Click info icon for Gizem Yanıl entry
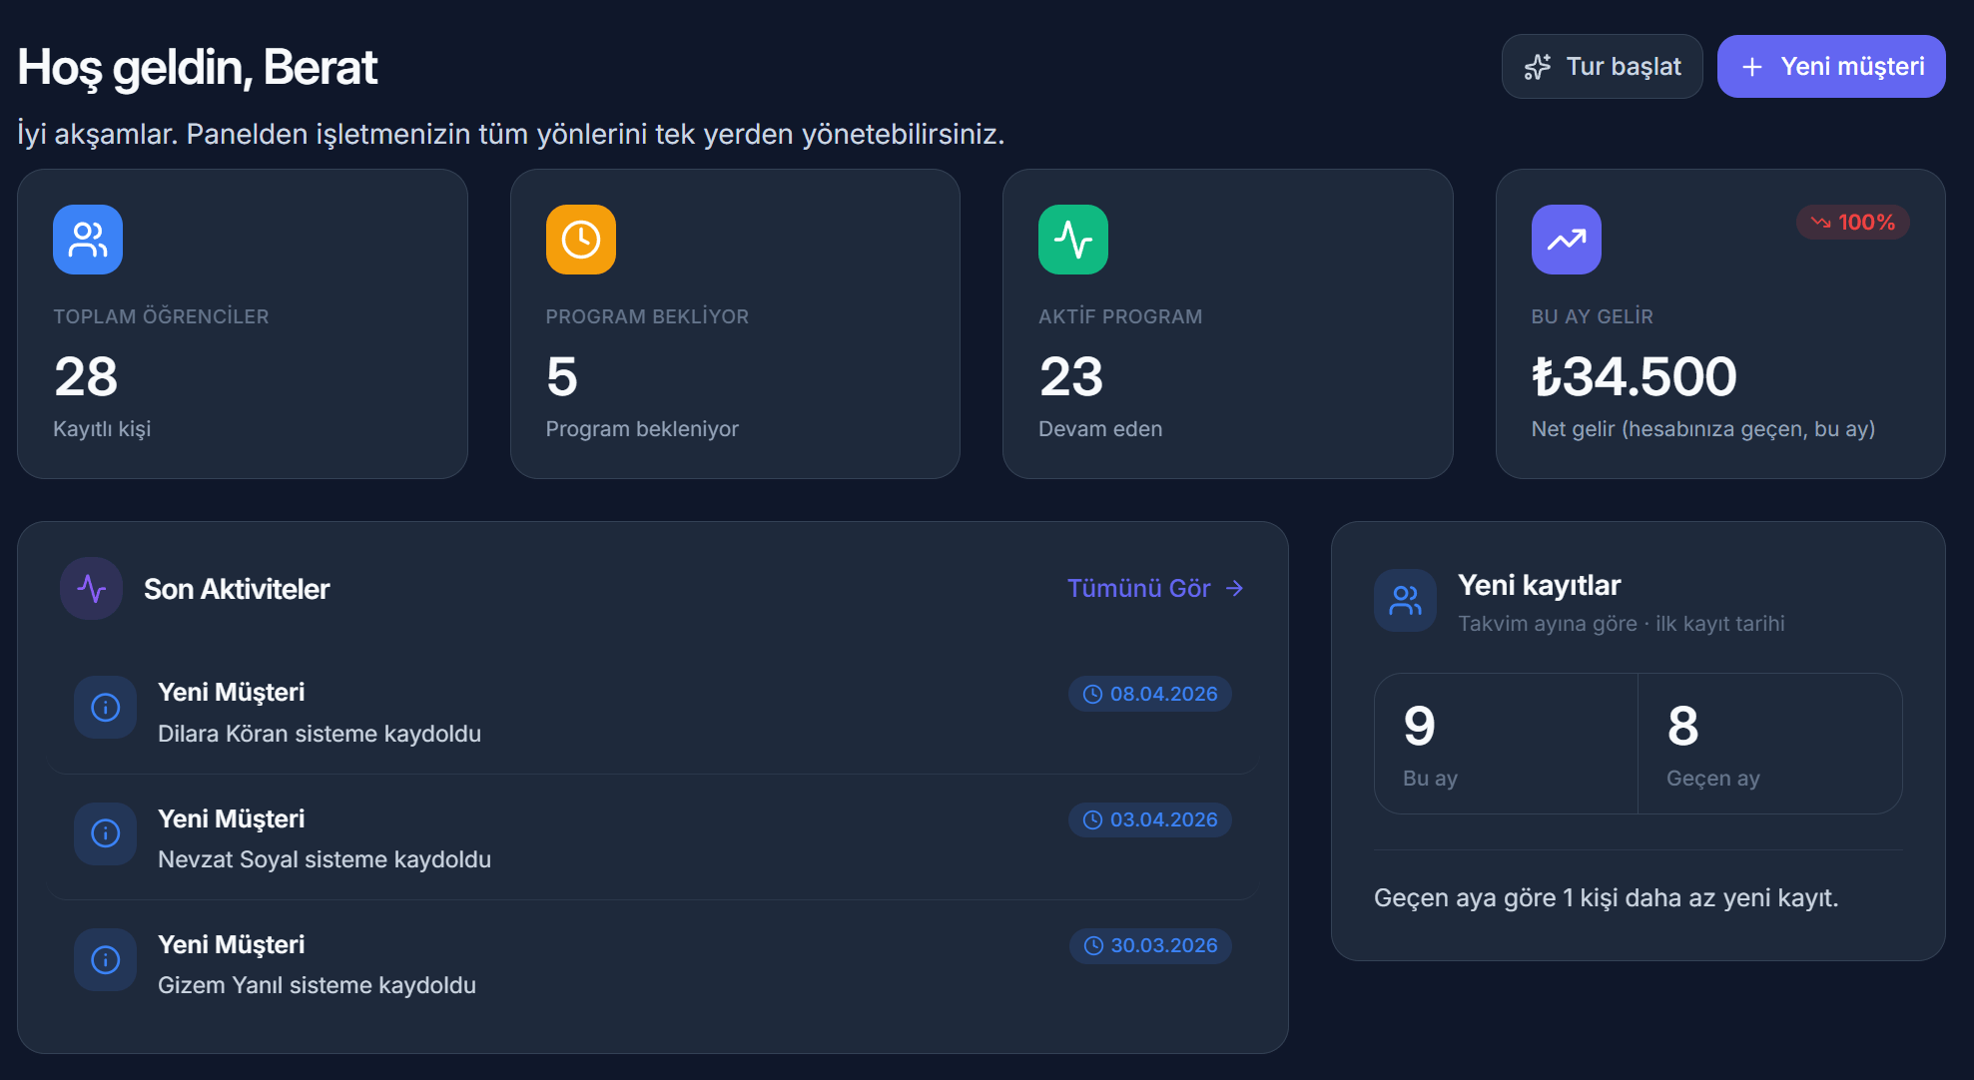This screenshot has width=1974, height=1080. (x=106, y=960)
